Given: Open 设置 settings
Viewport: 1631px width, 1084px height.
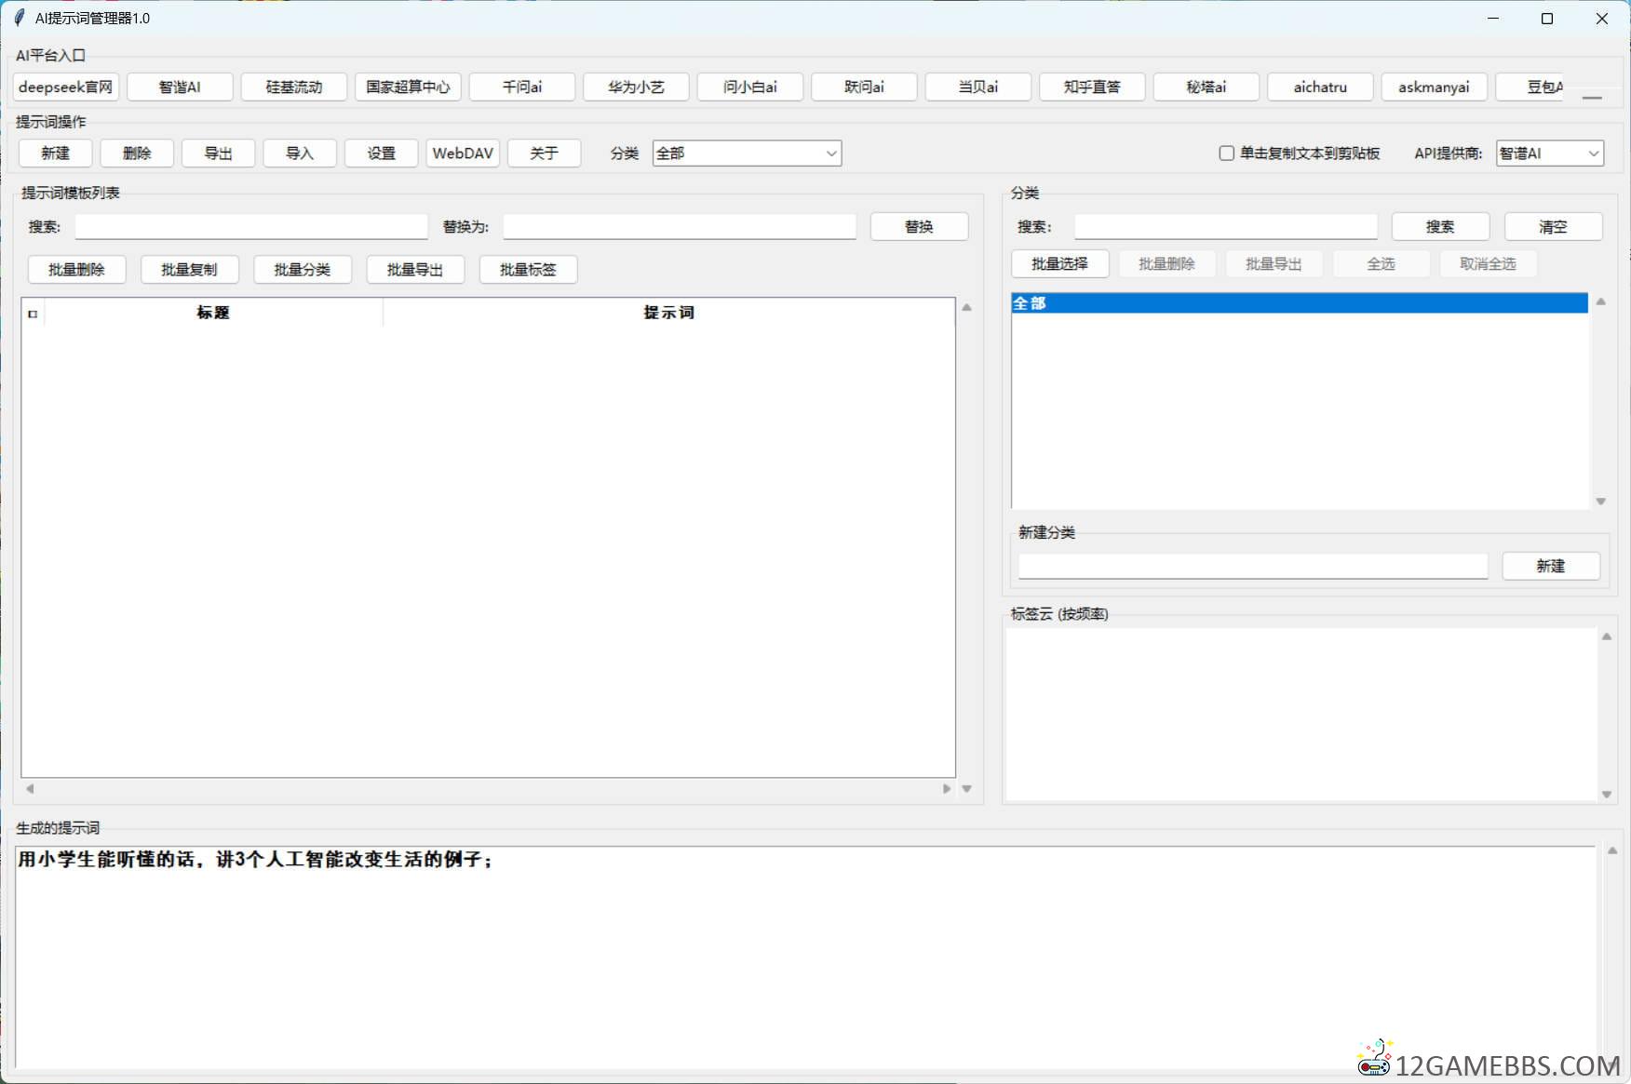Looking at the screenshot, I should [x=382, y=153].
